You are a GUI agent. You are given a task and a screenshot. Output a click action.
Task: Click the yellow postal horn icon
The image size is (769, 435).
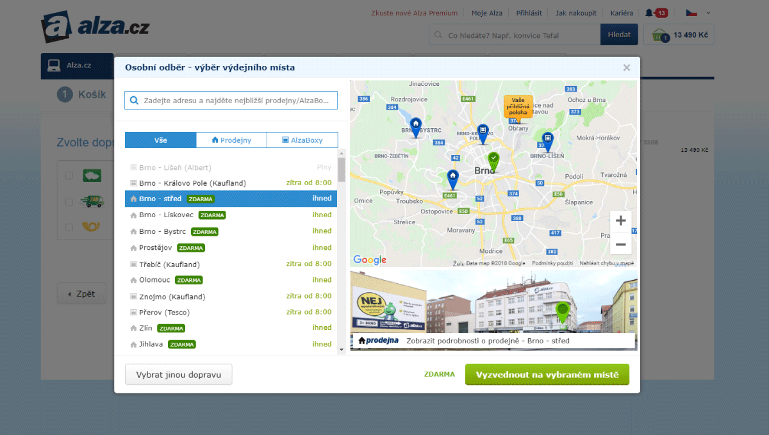pos(92,227)
